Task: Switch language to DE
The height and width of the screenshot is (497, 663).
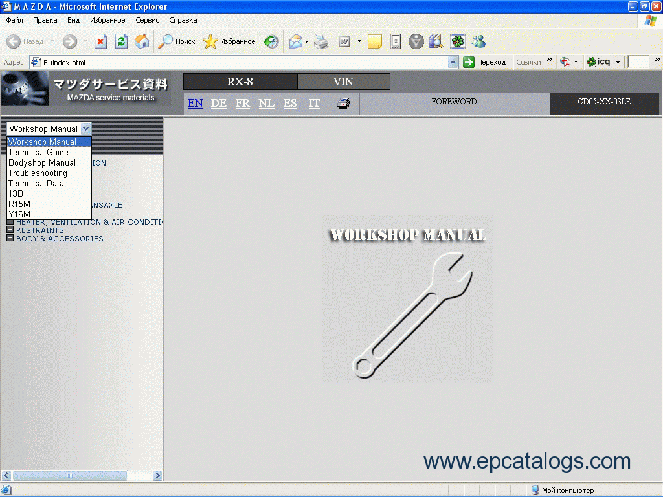Action: [x=219, y=103]
